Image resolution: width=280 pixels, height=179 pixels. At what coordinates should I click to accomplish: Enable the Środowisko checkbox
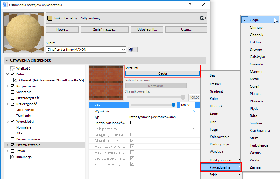12,110
